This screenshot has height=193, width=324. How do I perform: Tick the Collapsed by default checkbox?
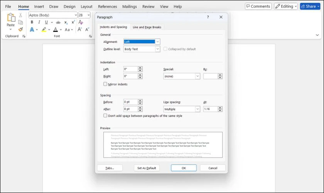(165, 49)
